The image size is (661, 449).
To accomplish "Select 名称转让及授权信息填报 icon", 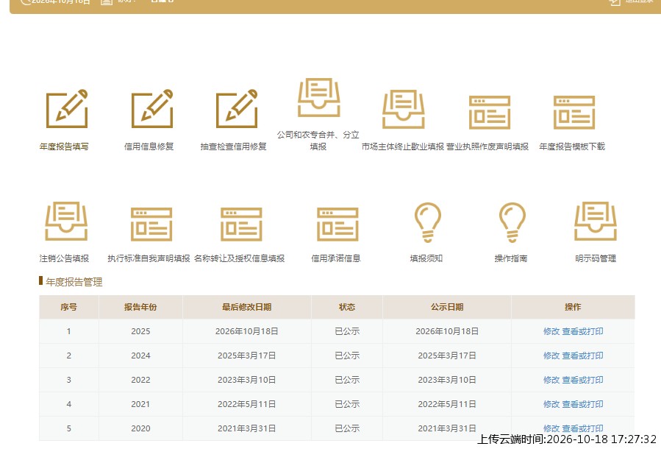I will (x=241, y=224).
